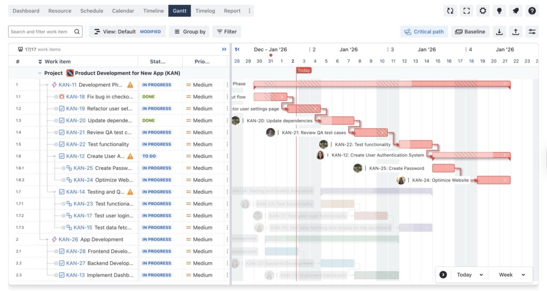Open the Calendar tab

tap(123, 11)
